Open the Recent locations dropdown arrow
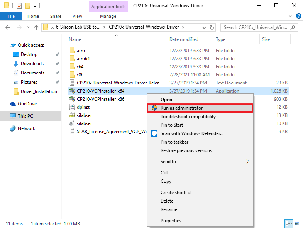Viewport: 303px width, 228px height. click(x=29, y=27)
